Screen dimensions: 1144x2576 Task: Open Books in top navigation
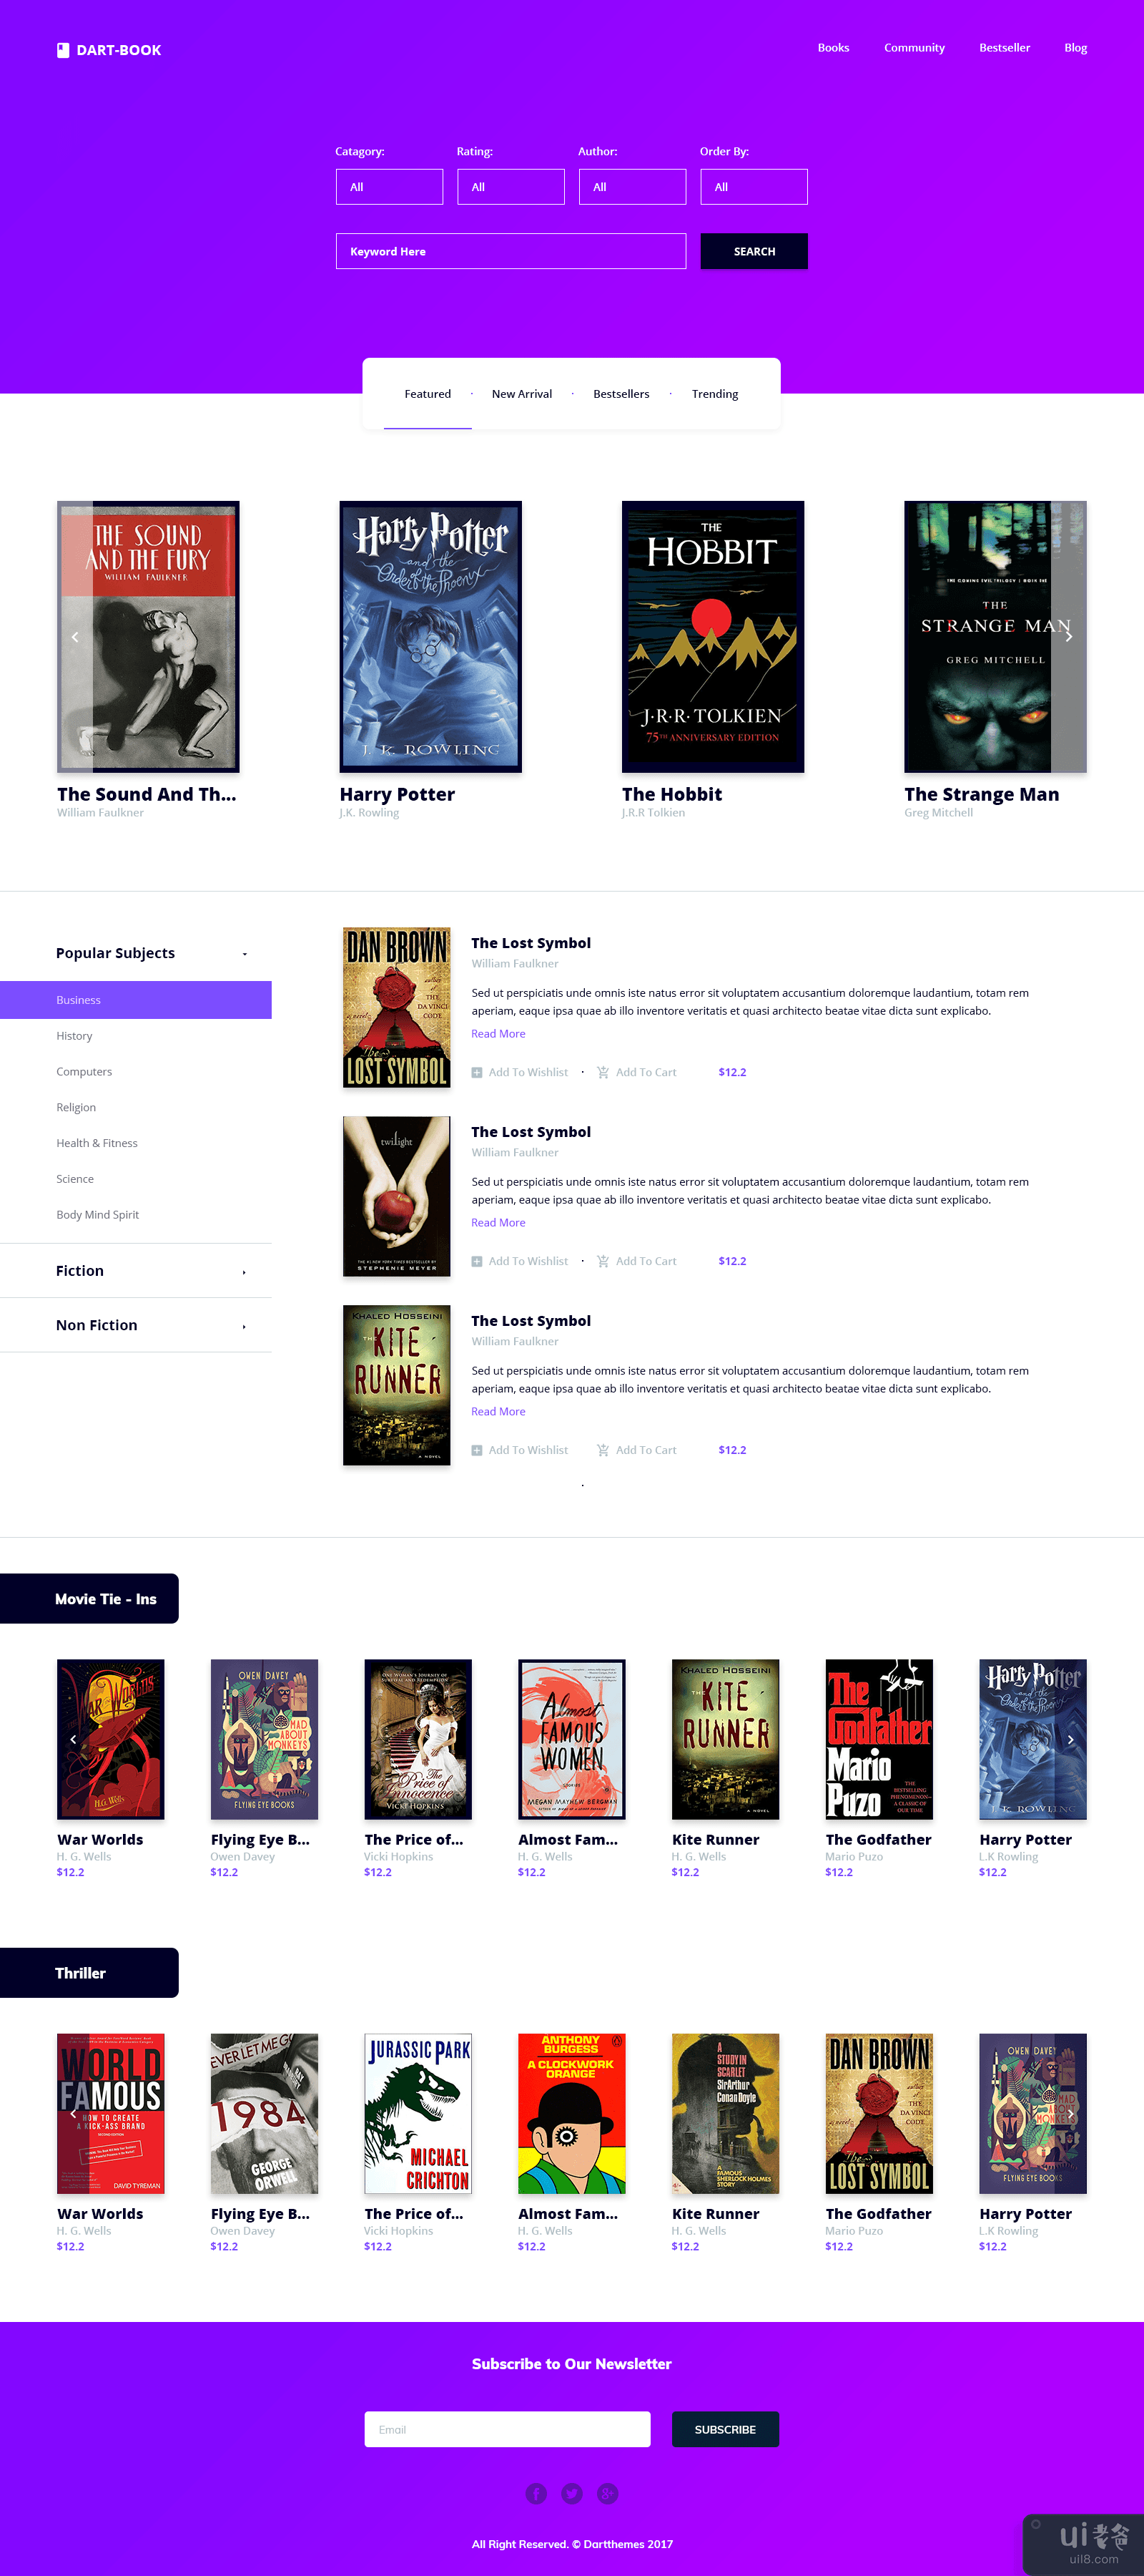[x=833, y=48]
